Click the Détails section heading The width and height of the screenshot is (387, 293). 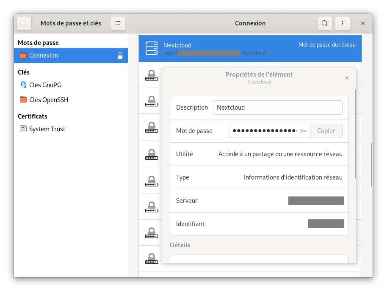tap(180, 245)
